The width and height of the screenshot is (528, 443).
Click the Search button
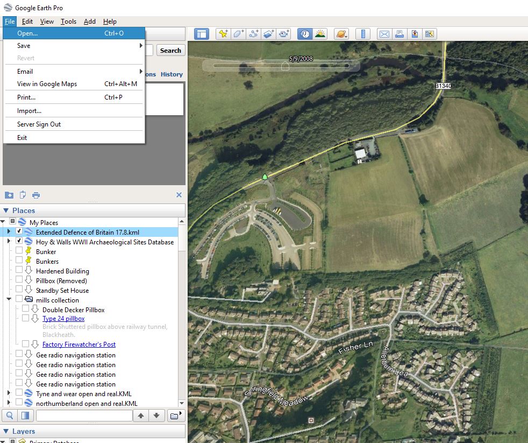coord(170,51)
